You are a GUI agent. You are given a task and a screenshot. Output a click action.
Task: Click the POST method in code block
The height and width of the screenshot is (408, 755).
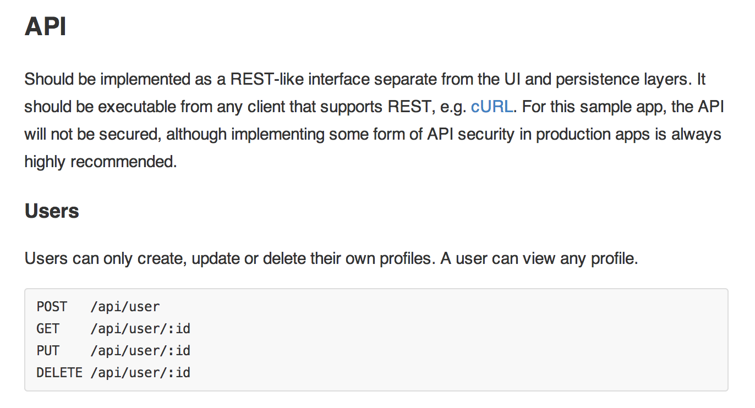pos(52,307)
